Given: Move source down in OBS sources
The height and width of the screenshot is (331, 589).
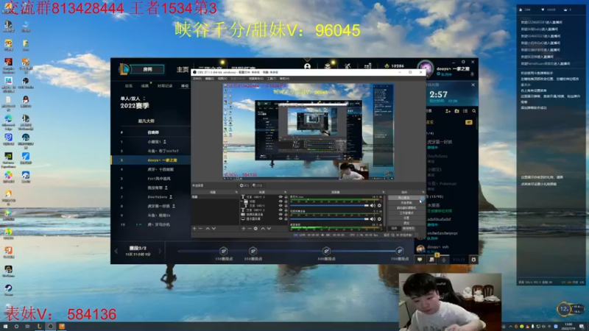Looking at the screenshot, I should [x=269, y=228].
